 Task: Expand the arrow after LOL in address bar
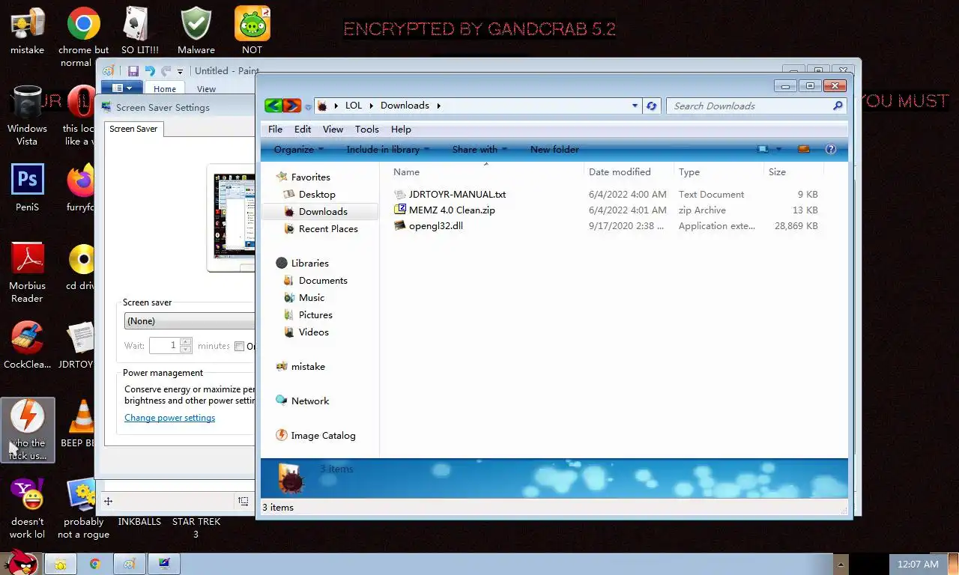point(371,106)
